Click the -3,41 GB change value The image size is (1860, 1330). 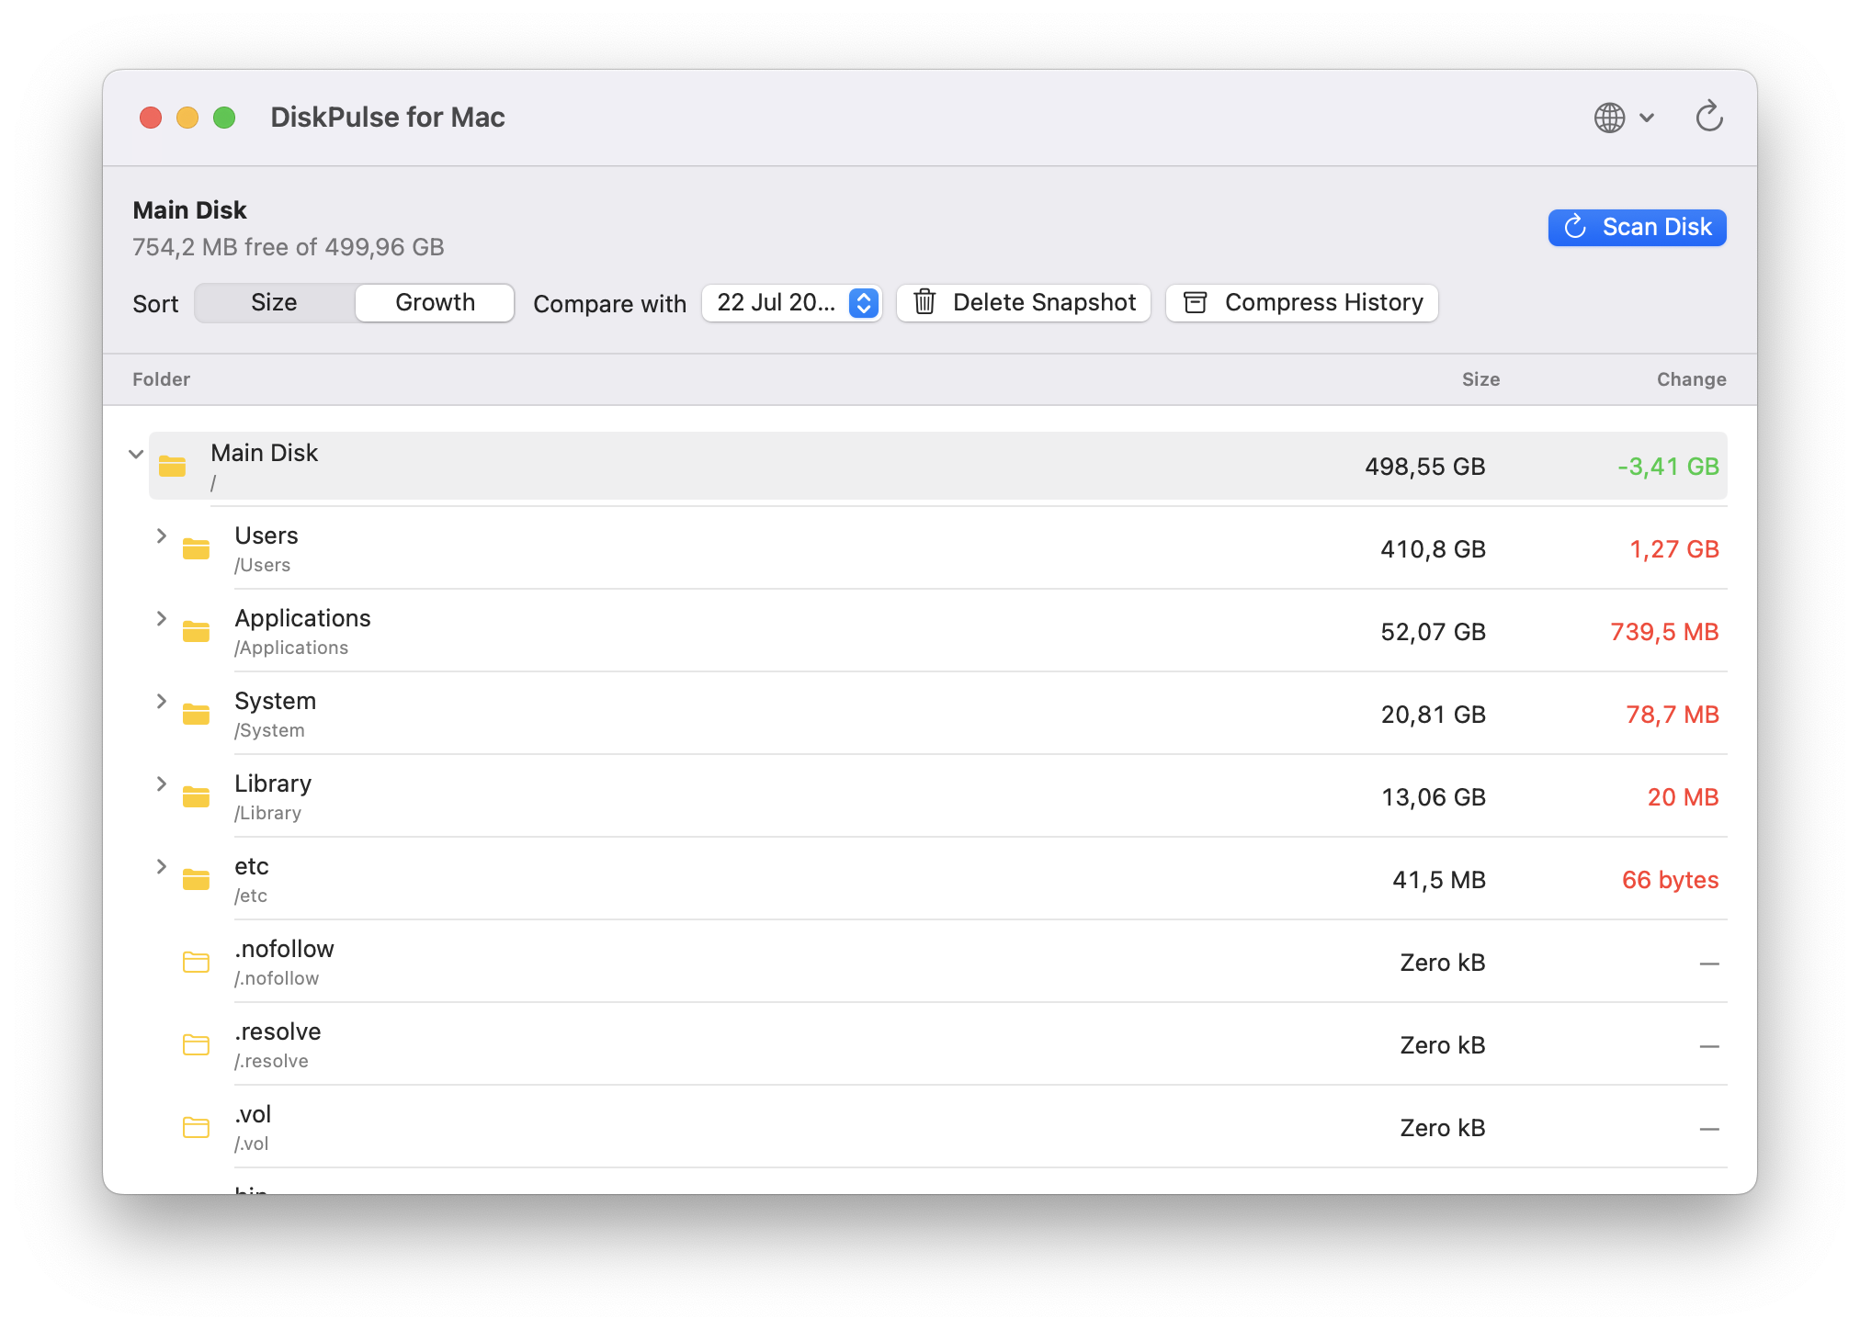tap(1668, 467)
